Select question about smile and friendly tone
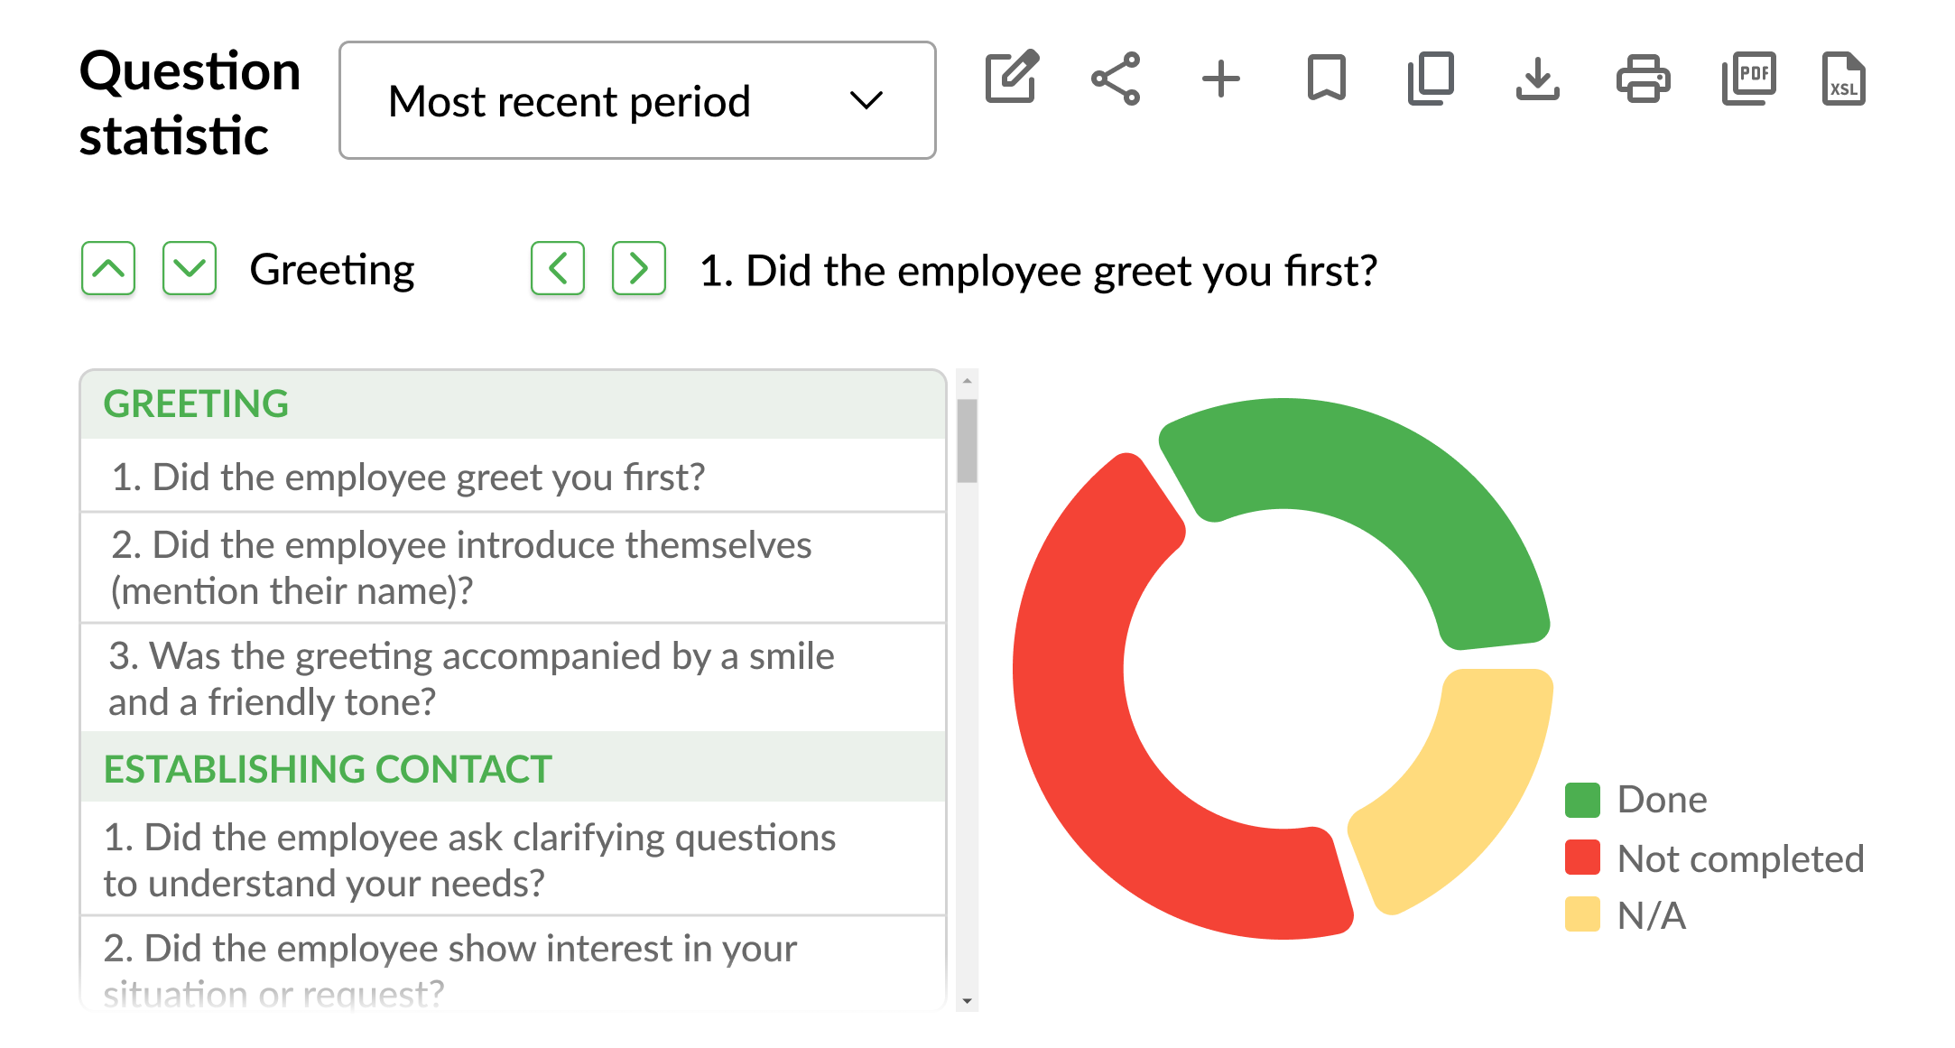1955x1048 pixels. (469, 679)
